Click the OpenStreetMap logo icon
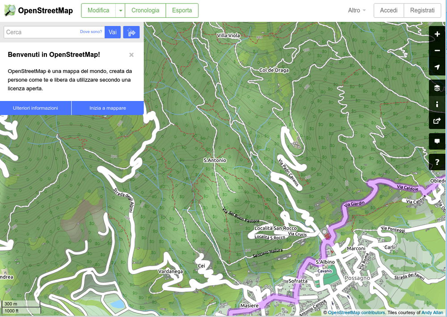Screen dimensions: 447x317 coord(10,10)
